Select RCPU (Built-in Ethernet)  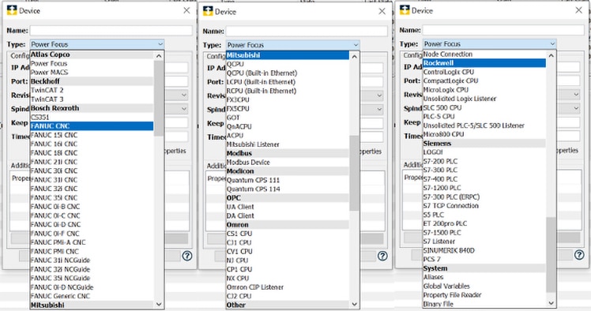click(x=262, y=91)
